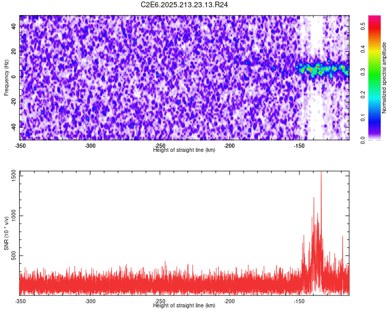388x311 pixels.
Task: Click the -150 tick label under the spectrogram
Action: click(299, 146)
